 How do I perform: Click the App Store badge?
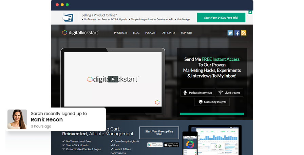[171, 144]
